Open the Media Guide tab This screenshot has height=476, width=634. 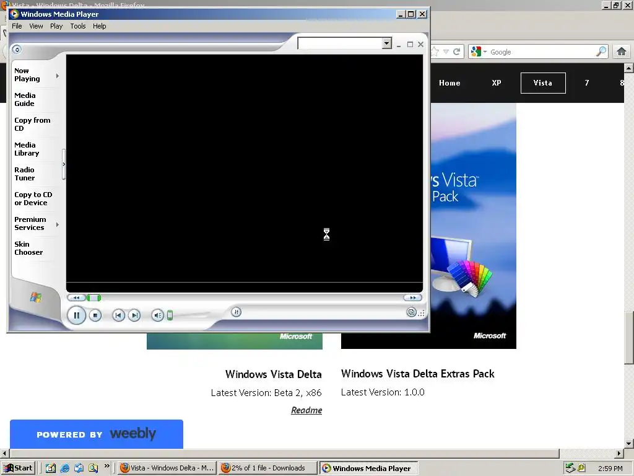pos(25,100)
